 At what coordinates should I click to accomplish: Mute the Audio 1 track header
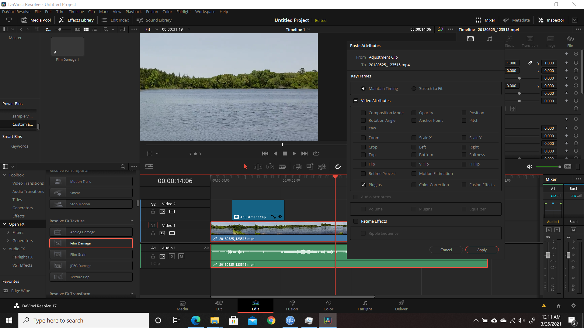[x=181, y=256]
